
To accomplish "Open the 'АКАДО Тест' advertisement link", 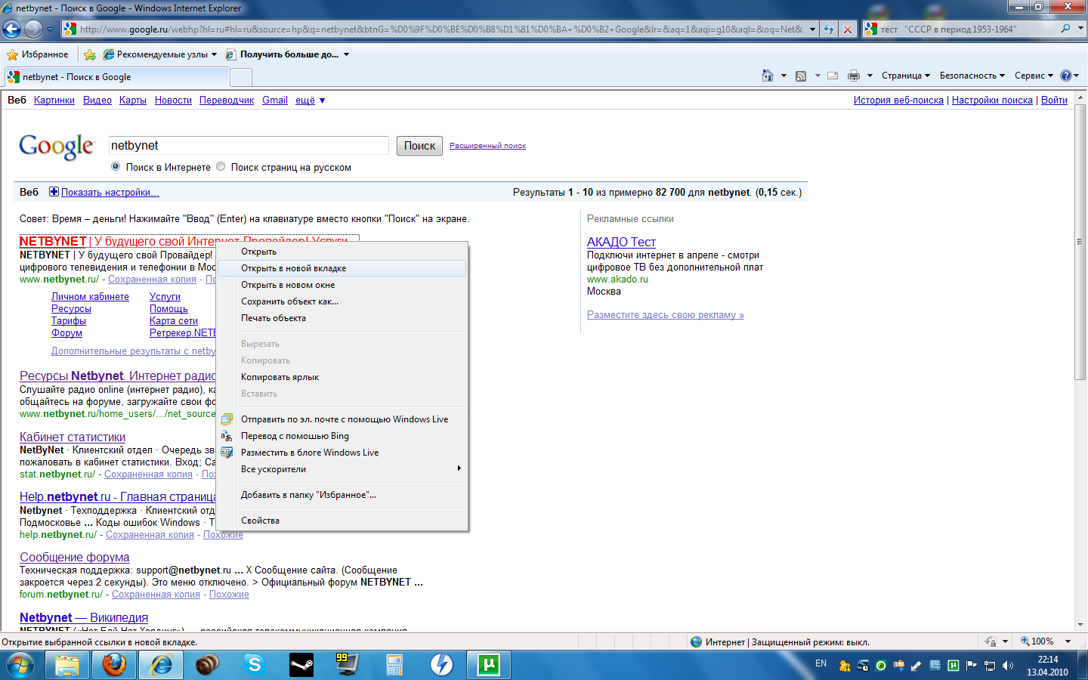I will (x=621, y=242).
